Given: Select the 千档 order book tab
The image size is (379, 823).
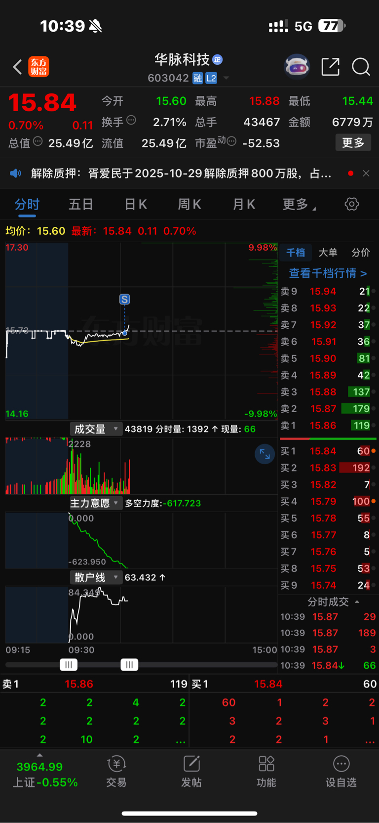Looking at the screenshot, I should [x=296, y=253].
